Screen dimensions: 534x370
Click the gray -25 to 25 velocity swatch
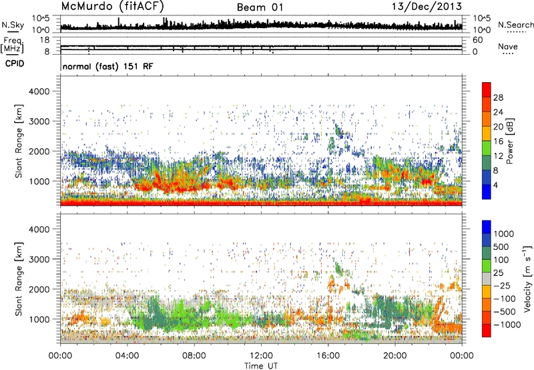(x=487, y=279)
